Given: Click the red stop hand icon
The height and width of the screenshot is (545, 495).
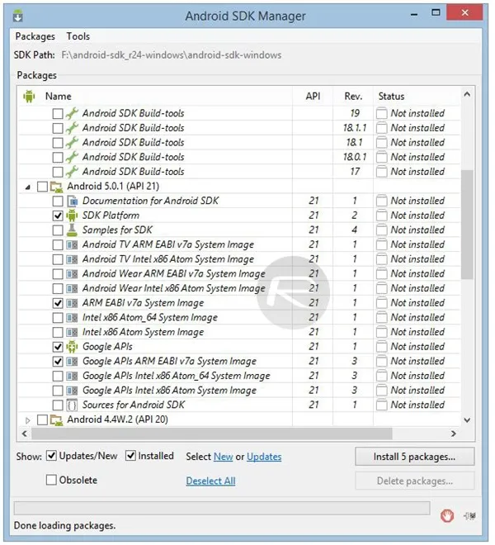Looking at the screenshot, I should (x=447, y=515).
